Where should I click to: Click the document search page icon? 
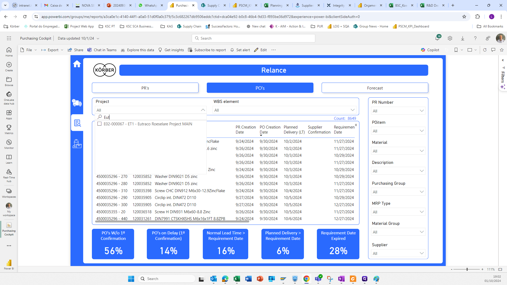[x=77, y=123]
